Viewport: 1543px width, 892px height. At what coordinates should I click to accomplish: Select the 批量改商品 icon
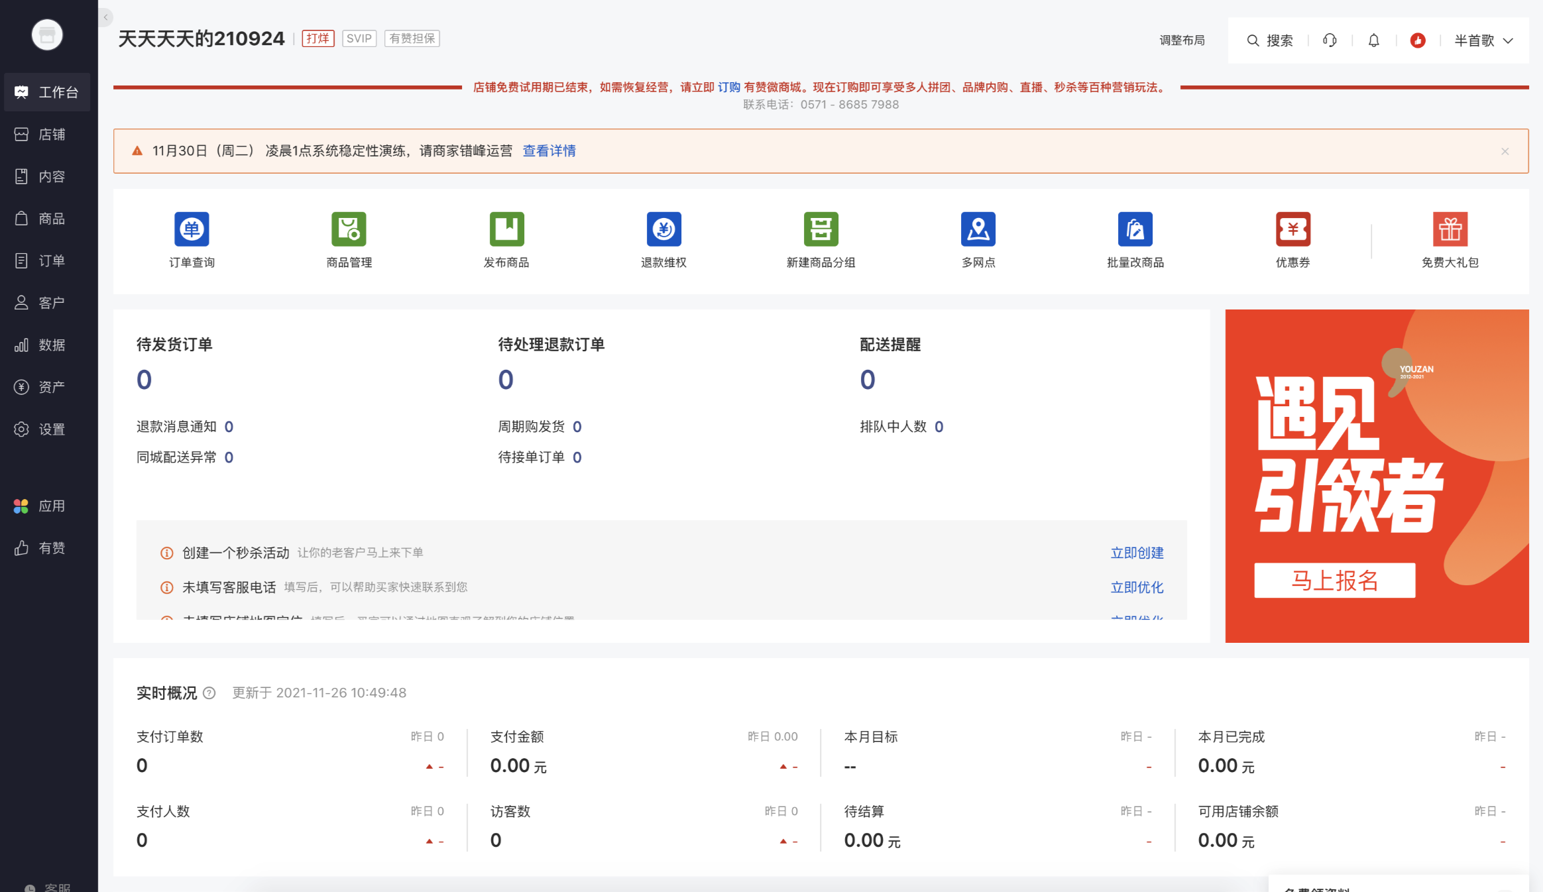(x=1135, y=229)
